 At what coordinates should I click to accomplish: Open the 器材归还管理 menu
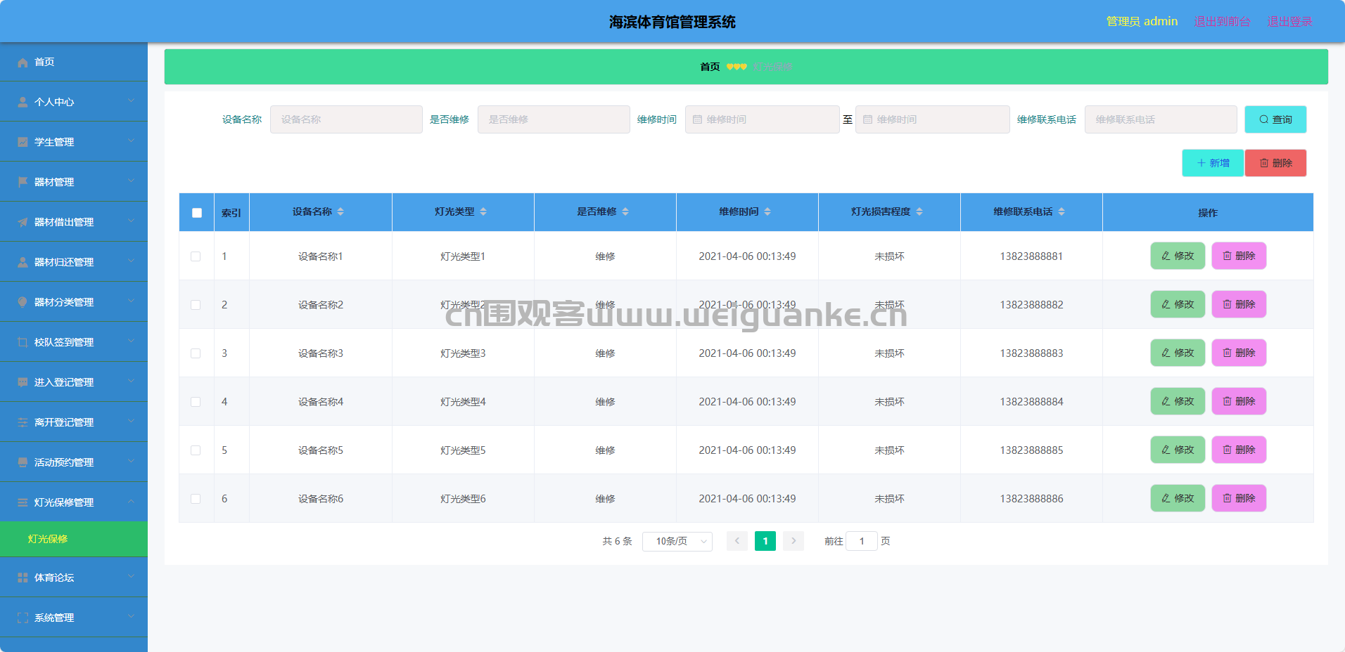pyautogui.click(x=74, y=262)
